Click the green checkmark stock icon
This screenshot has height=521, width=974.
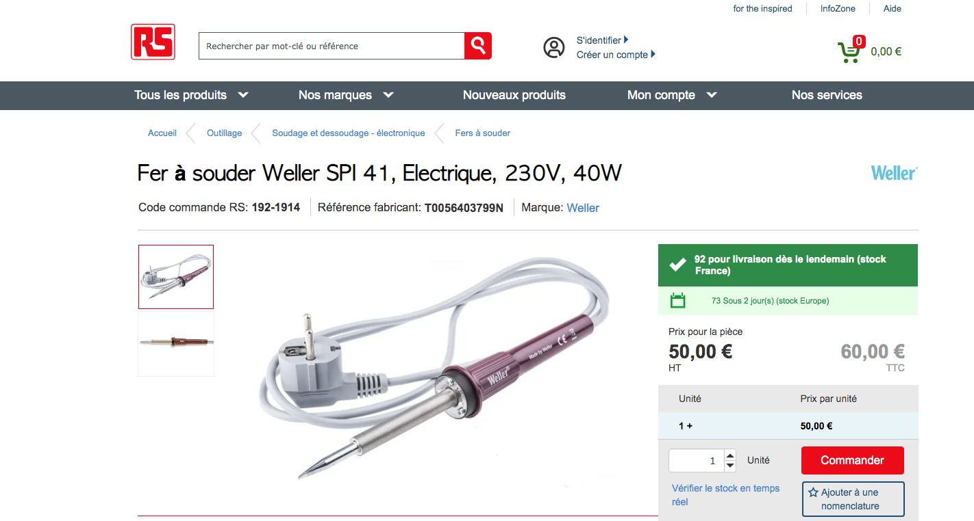point(677,265)
